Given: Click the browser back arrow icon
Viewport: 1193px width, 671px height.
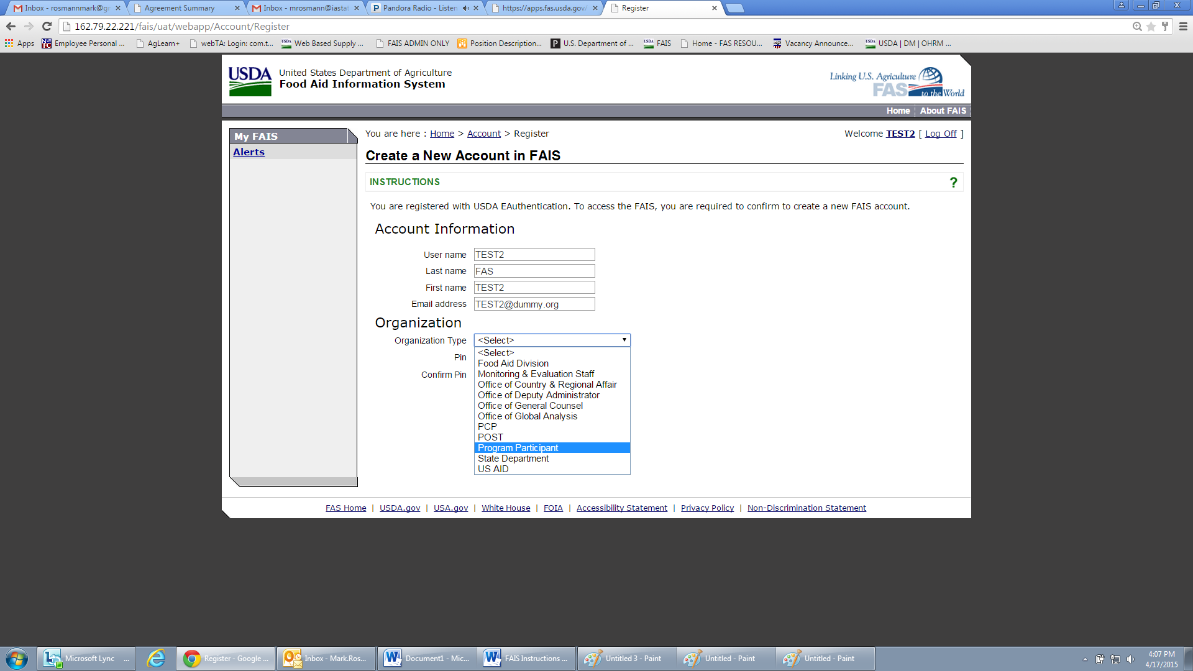Looking at the screenshot, I should coord(11,26).
